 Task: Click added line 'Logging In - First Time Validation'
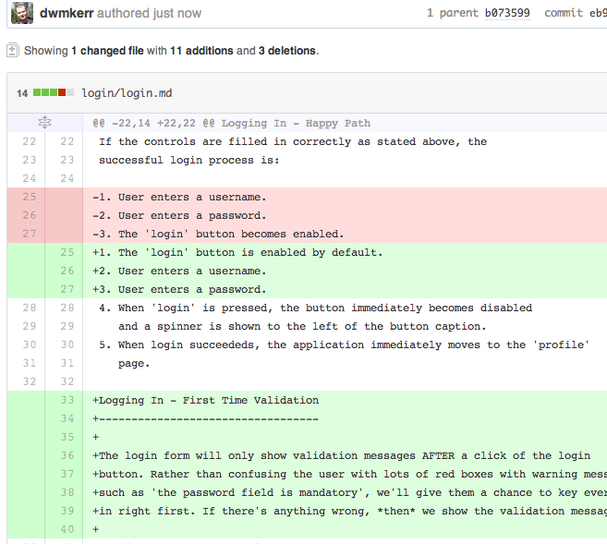[205, 400]
